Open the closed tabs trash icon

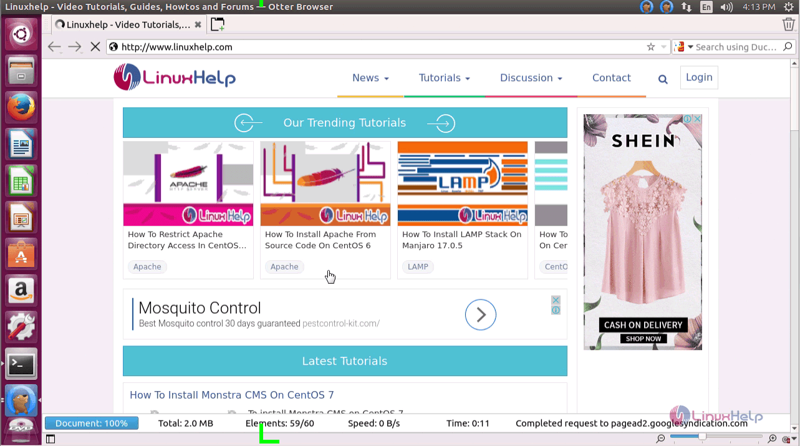point(789,24)
